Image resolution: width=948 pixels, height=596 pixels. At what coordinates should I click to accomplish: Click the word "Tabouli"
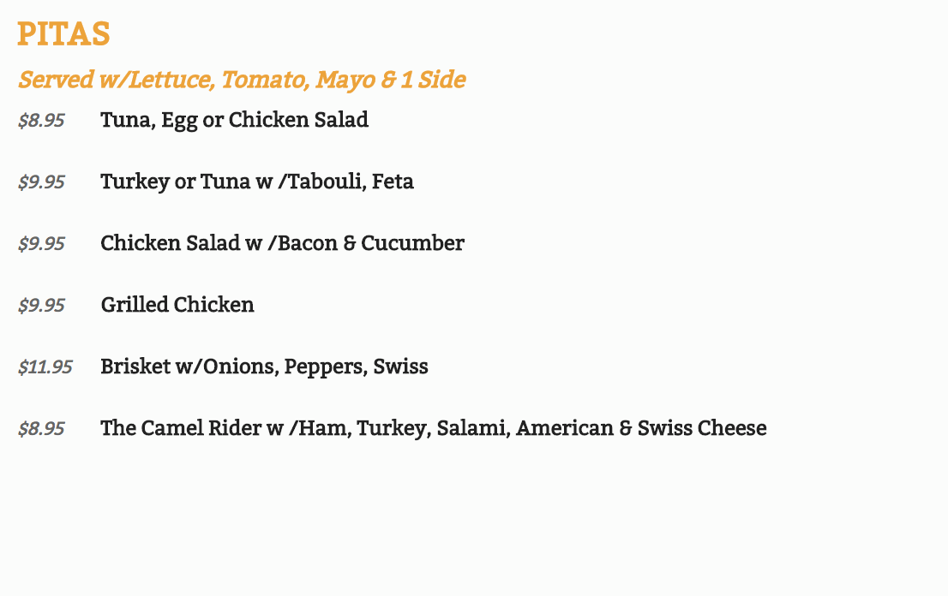coord(329,182)
